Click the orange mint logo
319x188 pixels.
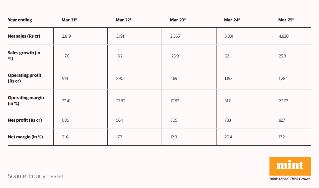coord(290,166)
